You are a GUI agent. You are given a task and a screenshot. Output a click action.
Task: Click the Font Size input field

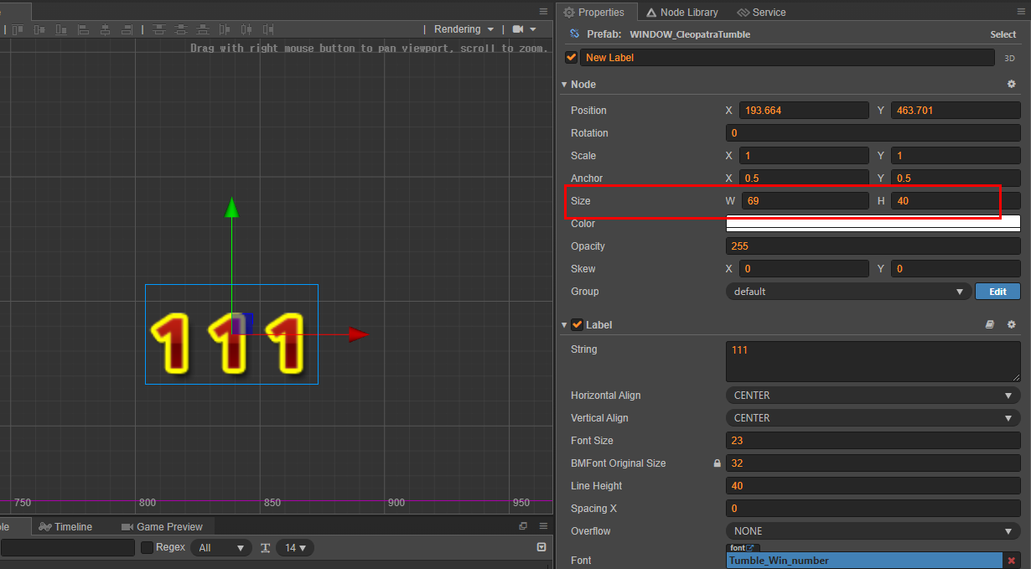(x=873, y=441)
